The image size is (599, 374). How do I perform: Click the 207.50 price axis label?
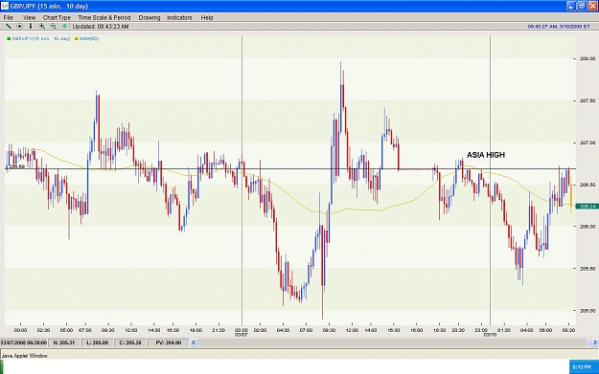pos(587,100)
